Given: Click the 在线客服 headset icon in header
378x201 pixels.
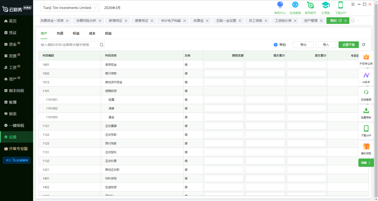Looking at the screenshot, I should click(295, 5).
